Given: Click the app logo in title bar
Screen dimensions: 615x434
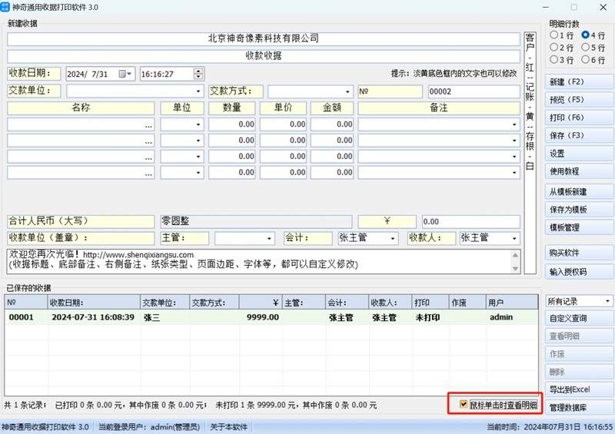Looking at the screenshot, I should (x=5, y=7).
